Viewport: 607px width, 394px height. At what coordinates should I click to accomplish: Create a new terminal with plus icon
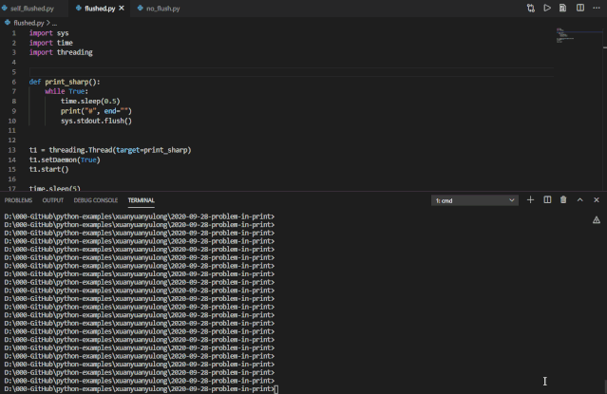(531, 200)
